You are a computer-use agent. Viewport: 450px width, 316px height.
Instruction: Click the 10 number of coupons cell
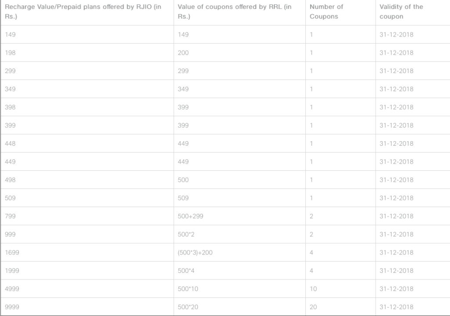(341, 288)
